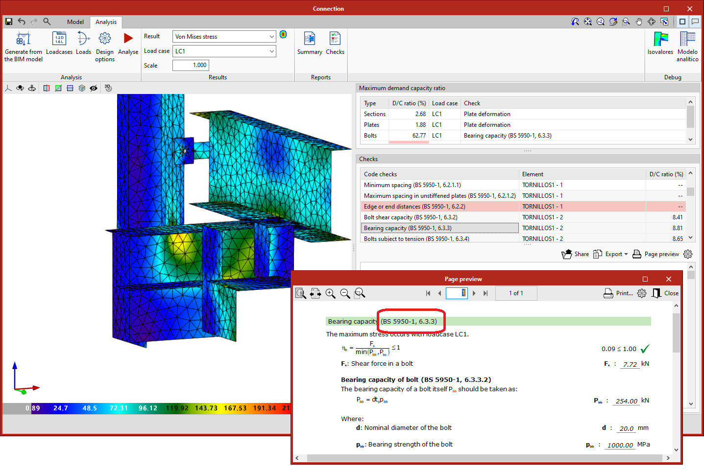Fit page width in Page preview
The height and width of the screenshot is (472, 704).
click(x=316, y=293)
